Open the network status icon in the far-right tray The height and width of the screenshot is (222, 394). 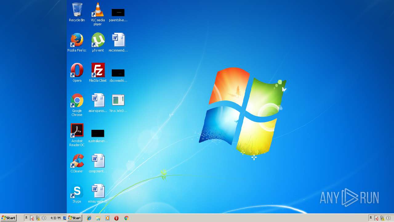pyautogui.click(x=382, y=218)
